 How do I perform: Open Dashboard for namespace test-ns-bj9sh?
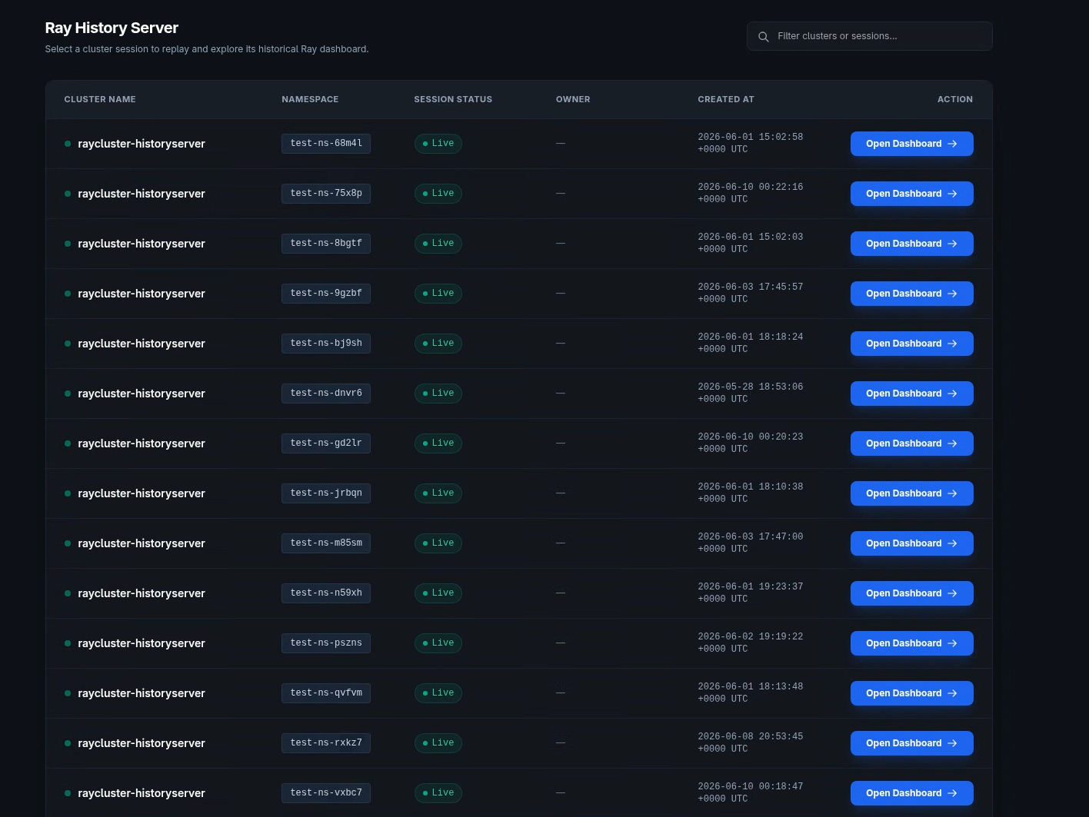(911, 344)
